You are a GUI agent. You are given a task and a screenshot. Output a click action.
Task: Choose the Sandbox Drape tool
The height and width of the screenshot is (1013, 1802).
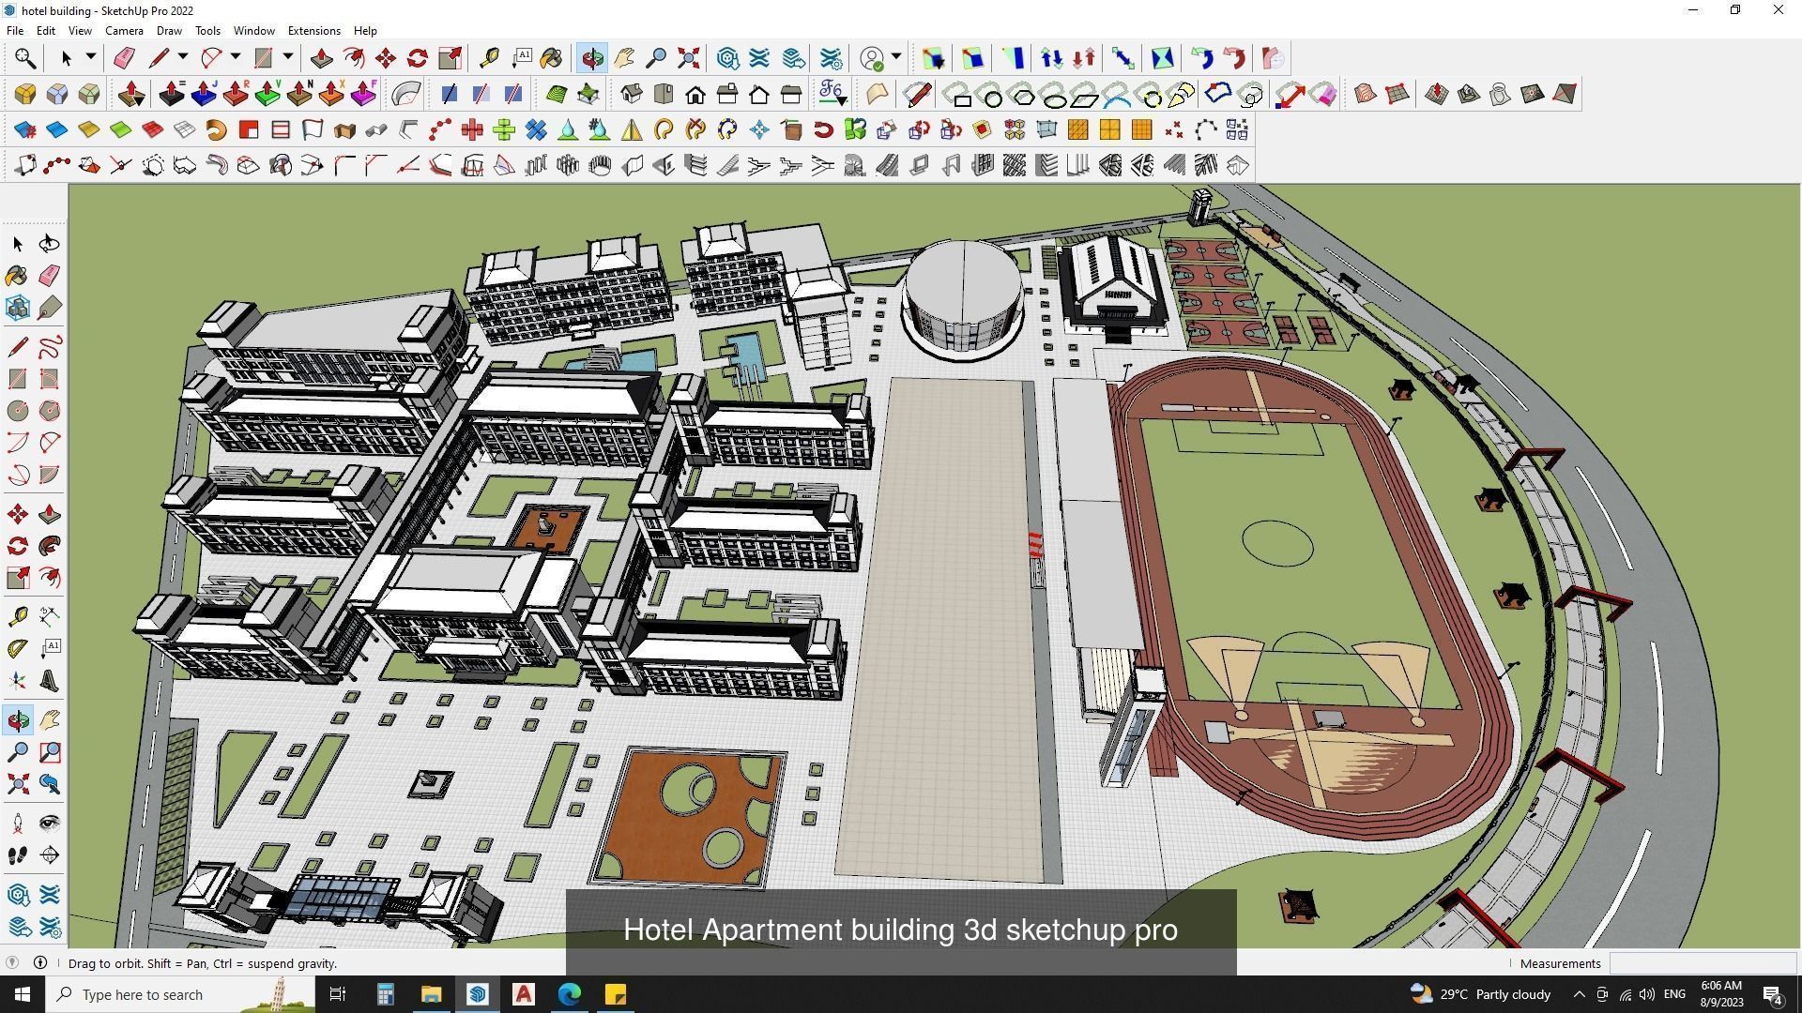[x=1501, y=94]
